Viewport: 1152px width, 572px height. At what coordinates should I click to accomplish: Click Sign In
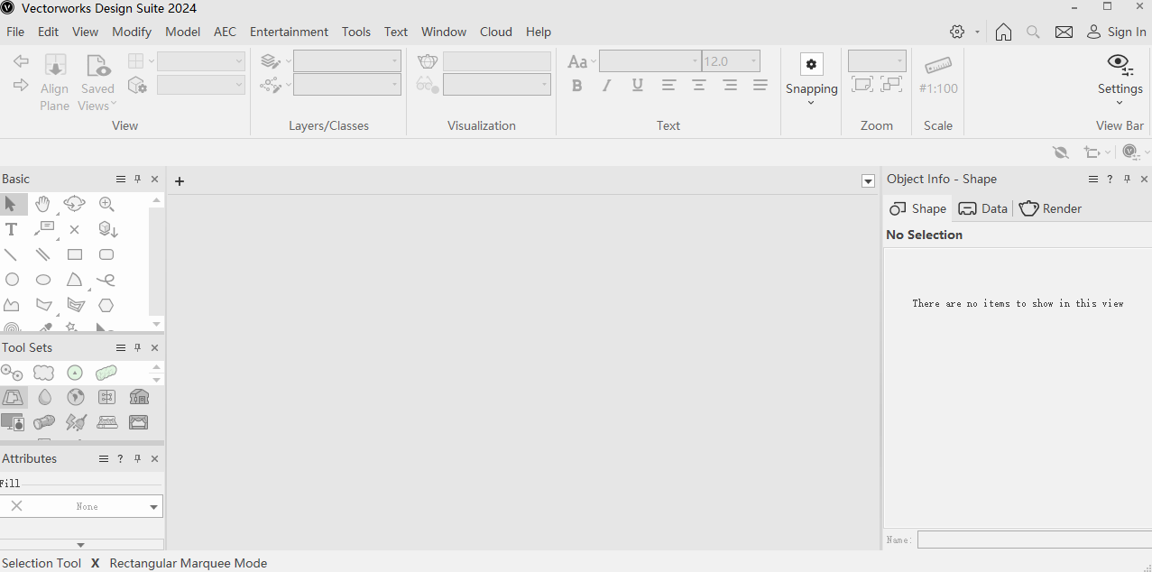(1116, 32)
